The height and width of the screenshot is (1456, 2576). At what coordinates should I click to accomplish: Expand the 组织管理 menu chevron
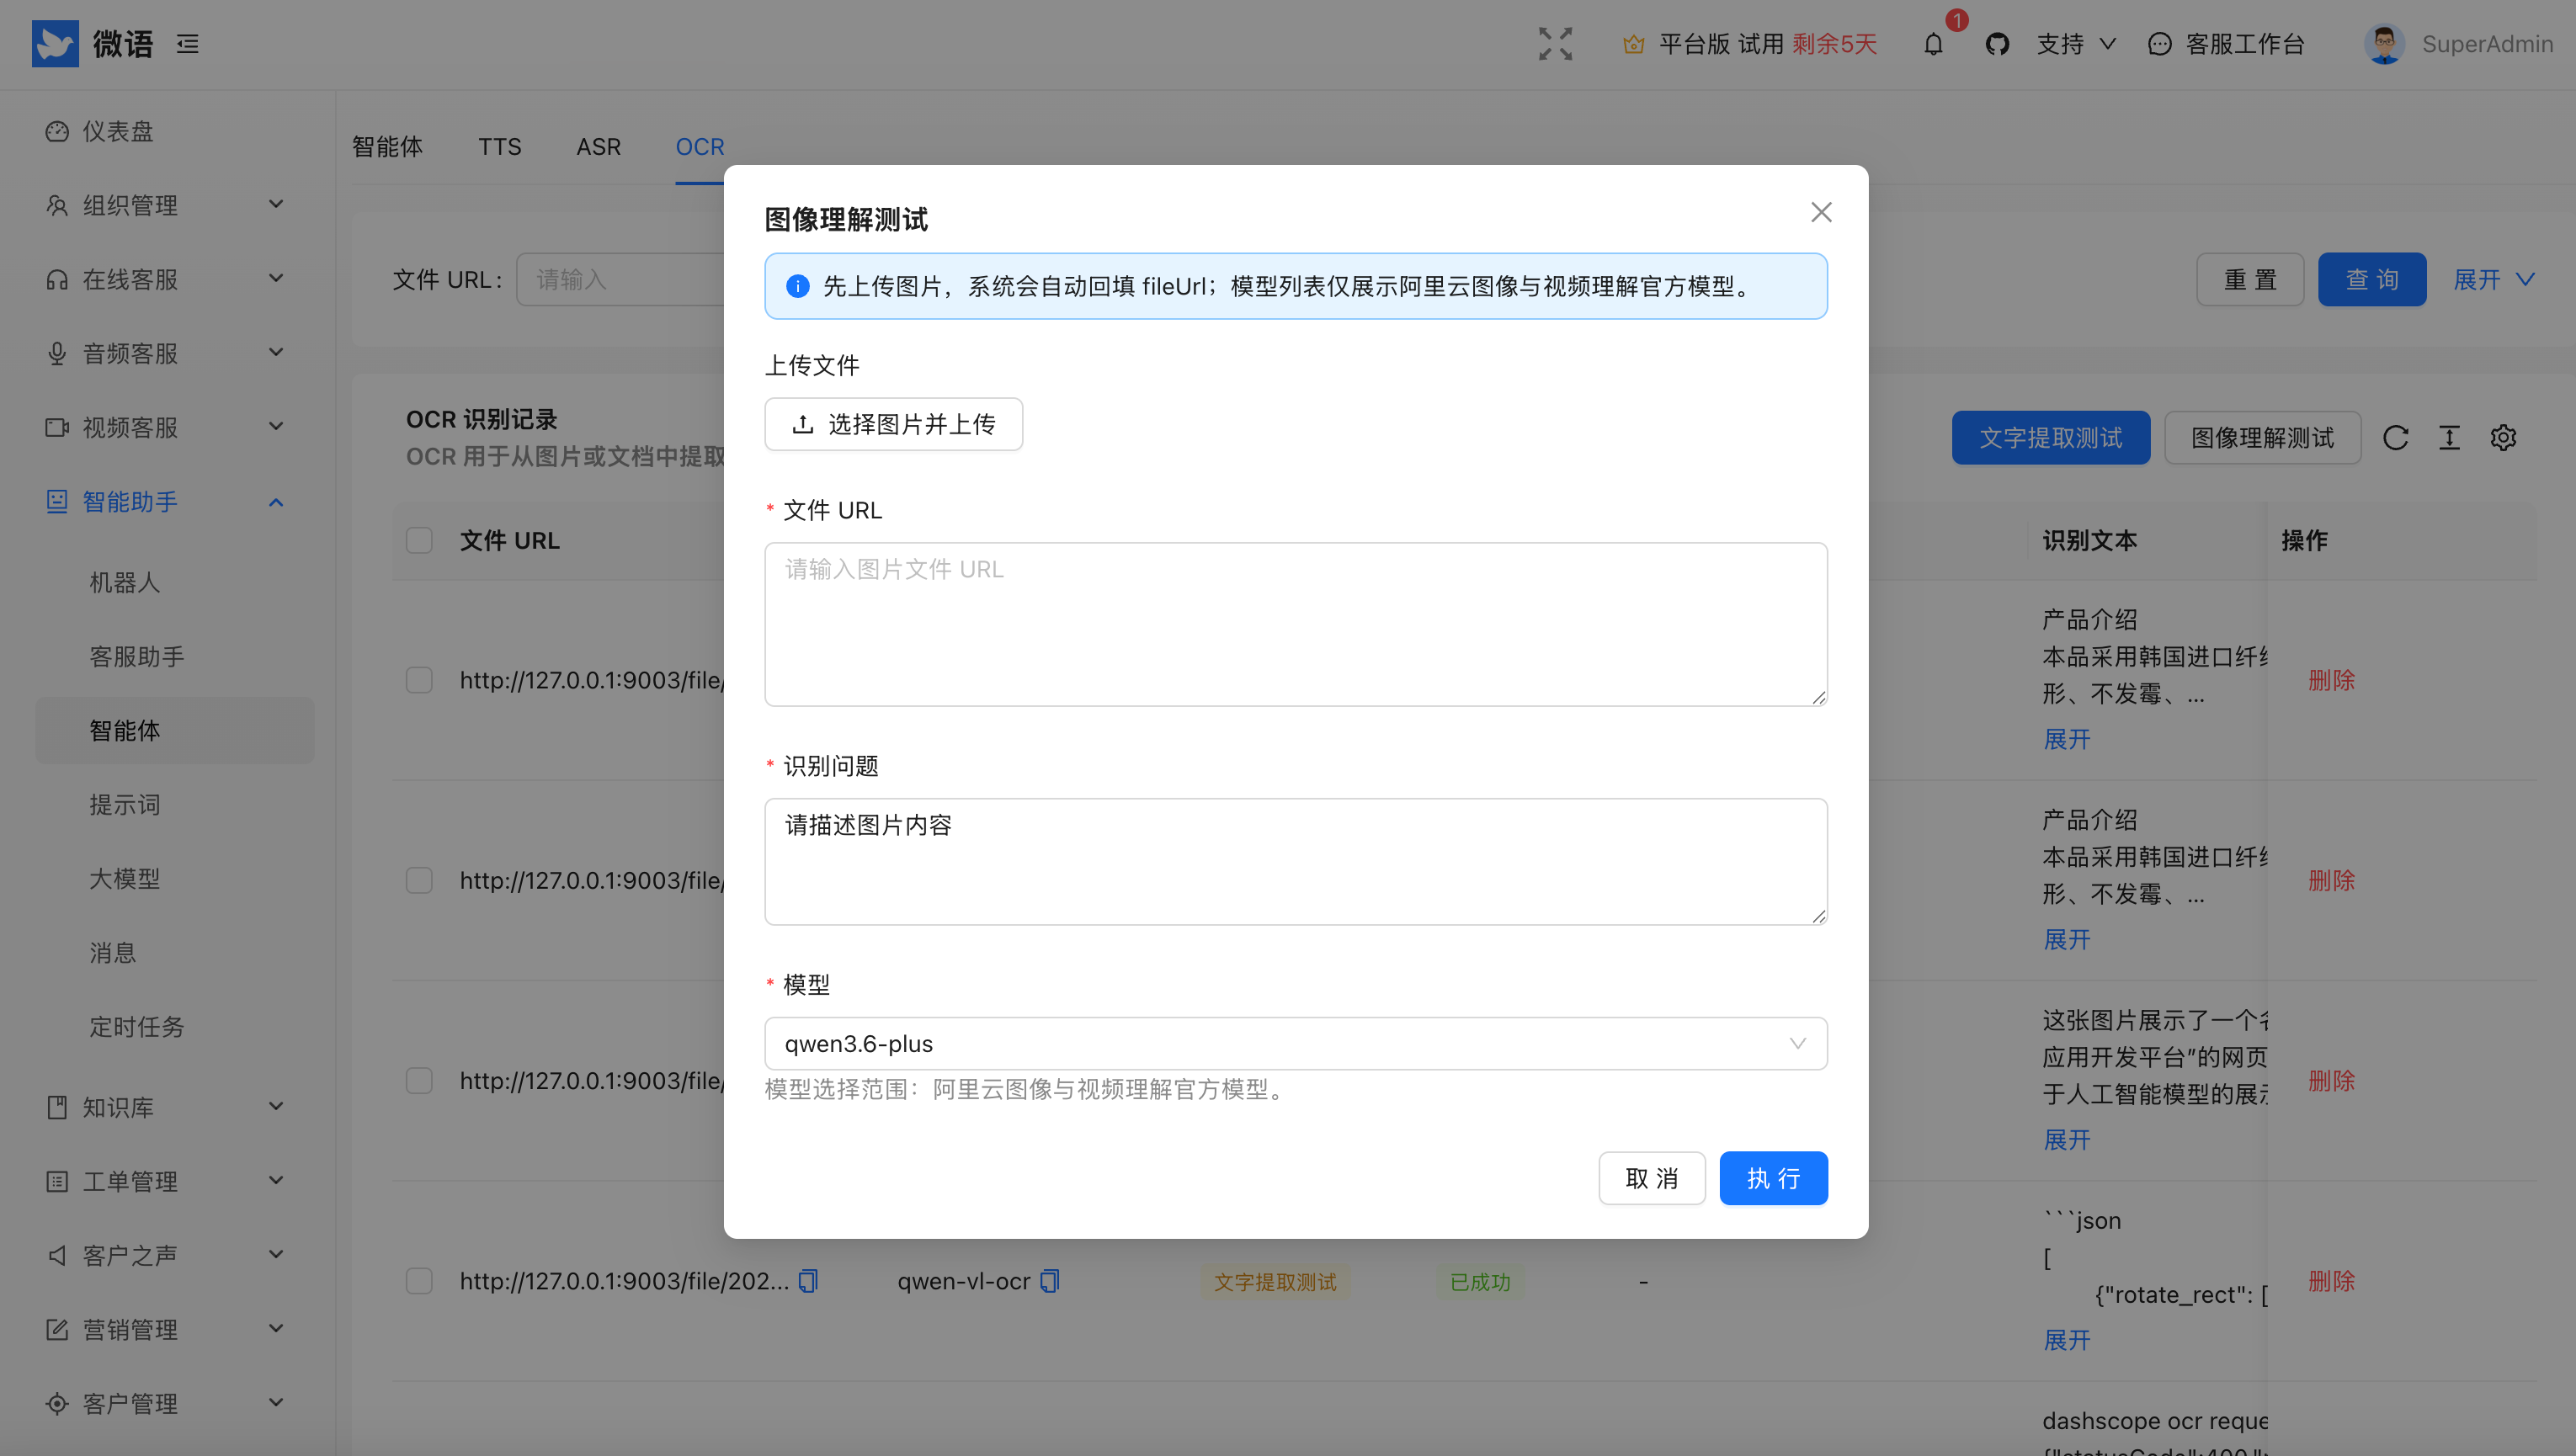[x=276, y=204]
